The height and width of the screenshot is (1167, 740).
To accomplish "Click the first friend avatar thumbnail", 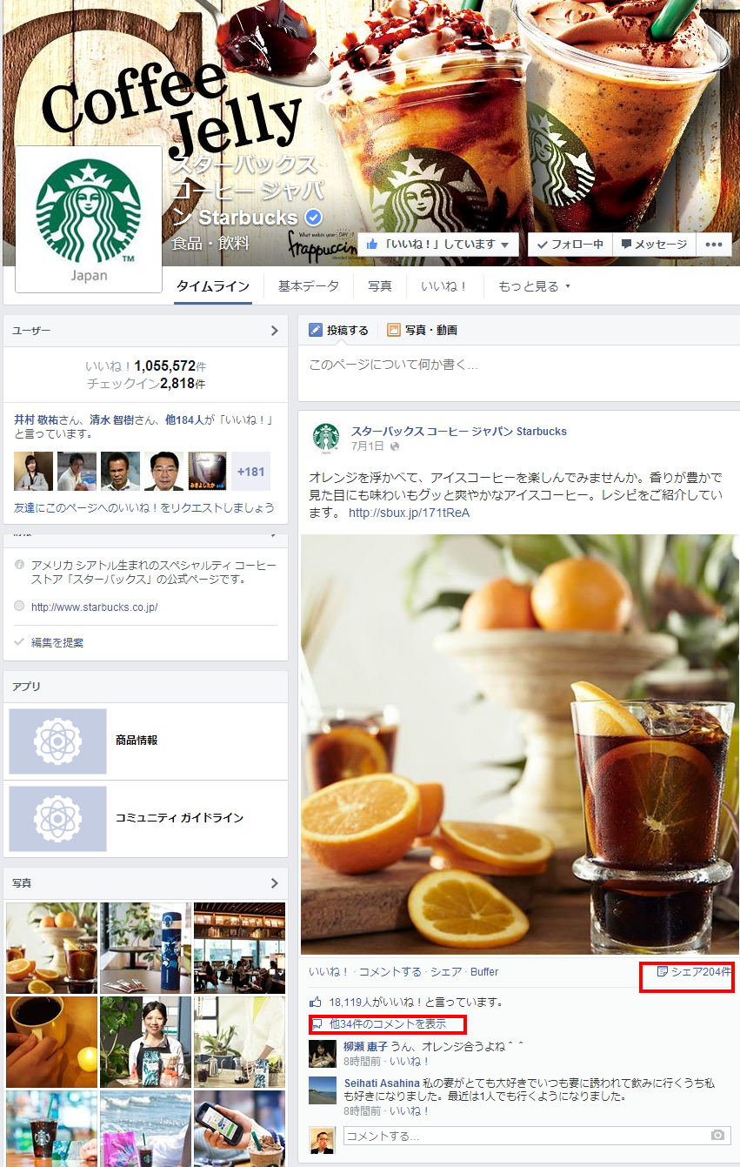I will [x=33, y=471].
